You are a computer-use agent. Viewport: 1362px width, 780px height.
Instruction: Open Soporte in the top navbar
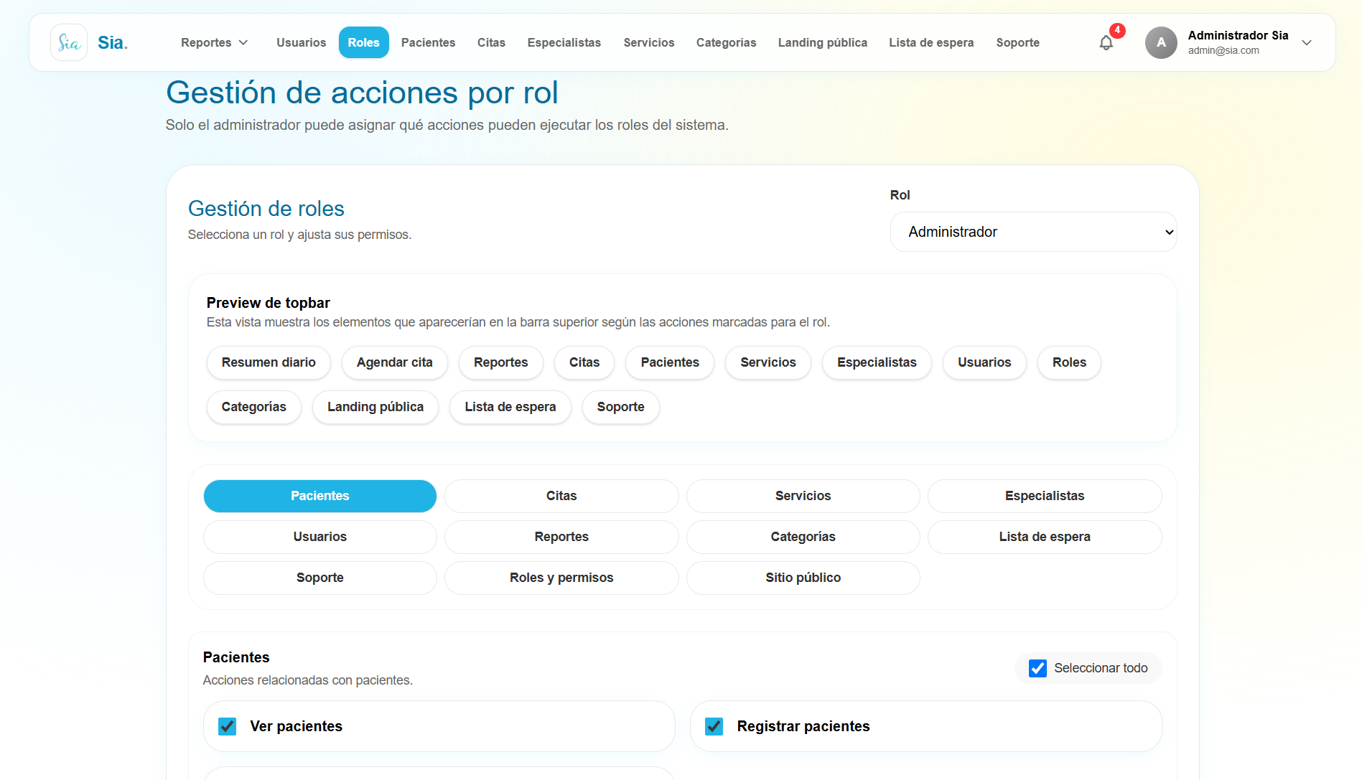(x=1018, y=42)
